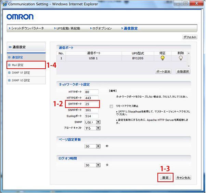This screenshot has height=193, width=206.
Task: Click the ポート追加 button
Action: [x=164, y=72]
